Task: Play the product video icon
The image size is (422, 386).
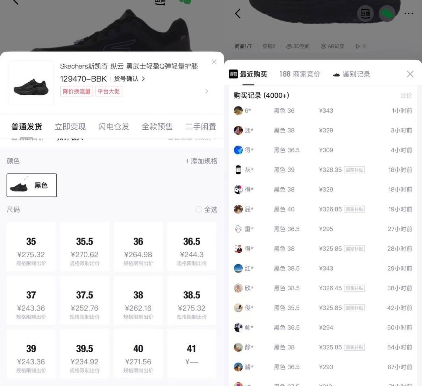Action: pos(358,46)
